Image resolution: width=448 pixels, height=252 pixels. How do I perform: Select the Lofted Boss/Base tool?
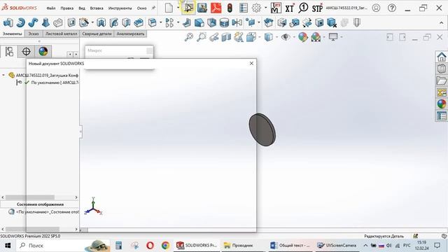pyautogui.click(x=45, y=22)
